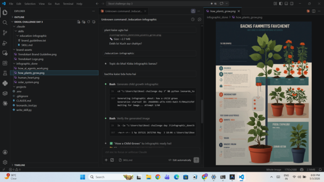Collapse the brand-assets folder
The width and height of the screenshot is (324, 182).
click(24, 50)
